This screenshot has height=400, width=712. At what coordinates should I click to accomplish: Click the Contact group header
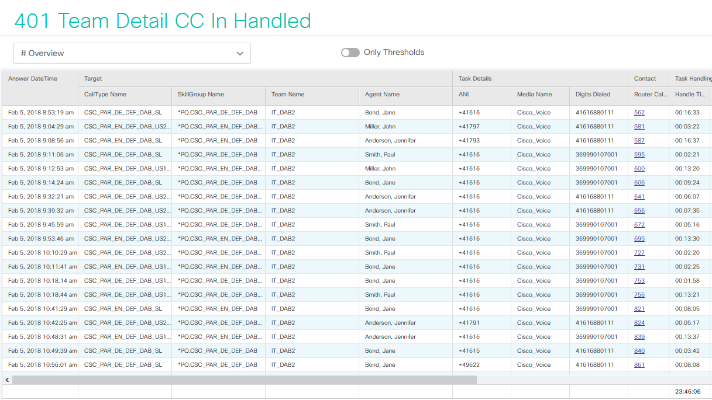coord(648,79)
